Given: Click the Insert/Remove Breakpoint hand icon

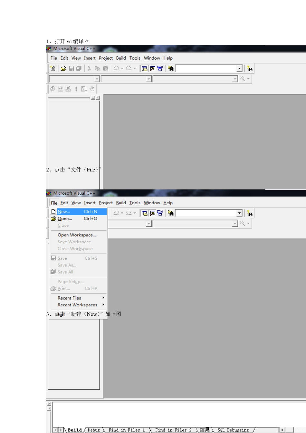Looking at the screenshot, I should [x=92, y=89].
